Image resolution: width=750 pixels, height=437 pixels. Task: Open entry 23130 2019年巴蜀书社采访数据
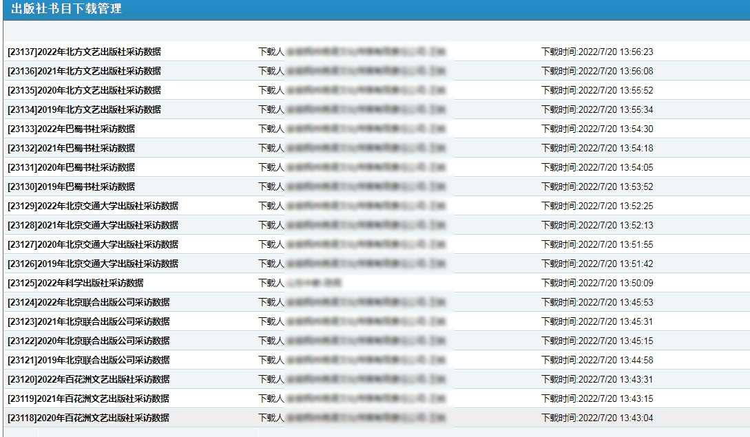click(71, 186)
